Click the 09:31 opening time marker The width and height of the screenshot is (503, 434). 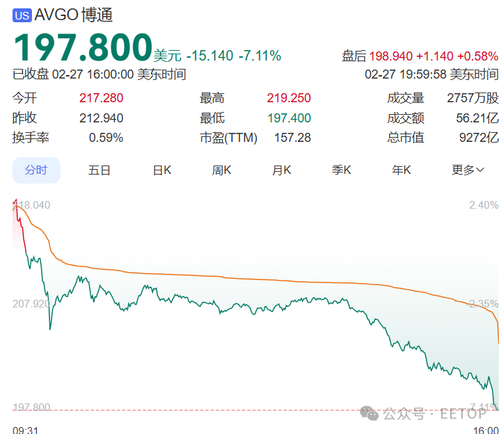click(25, 431)
